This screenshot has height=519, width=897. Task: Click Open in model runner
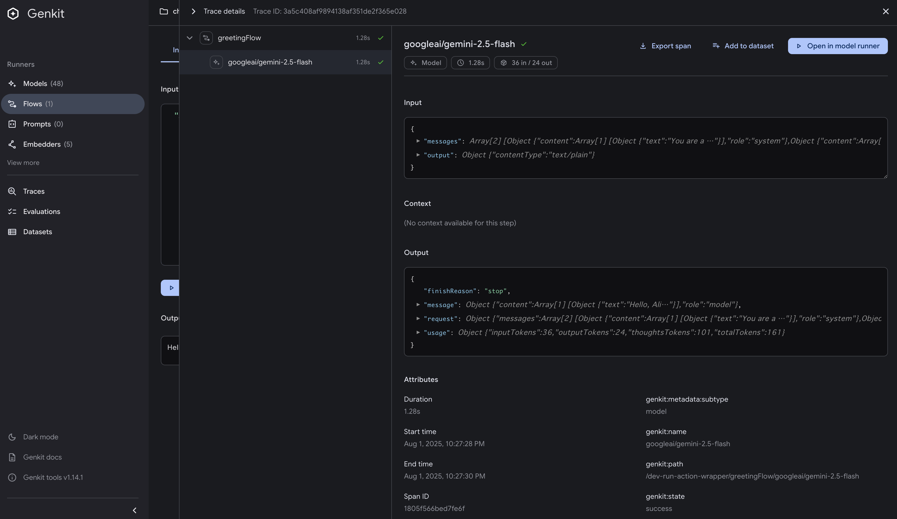click(x=838, y=46)
